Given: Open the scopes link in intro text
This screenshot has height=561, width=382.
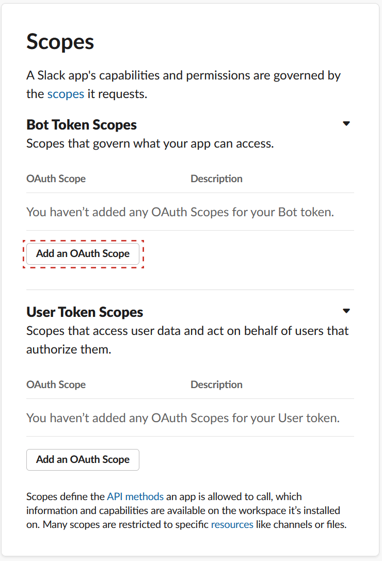Looking at the screenshot, I should pos(66,94).
